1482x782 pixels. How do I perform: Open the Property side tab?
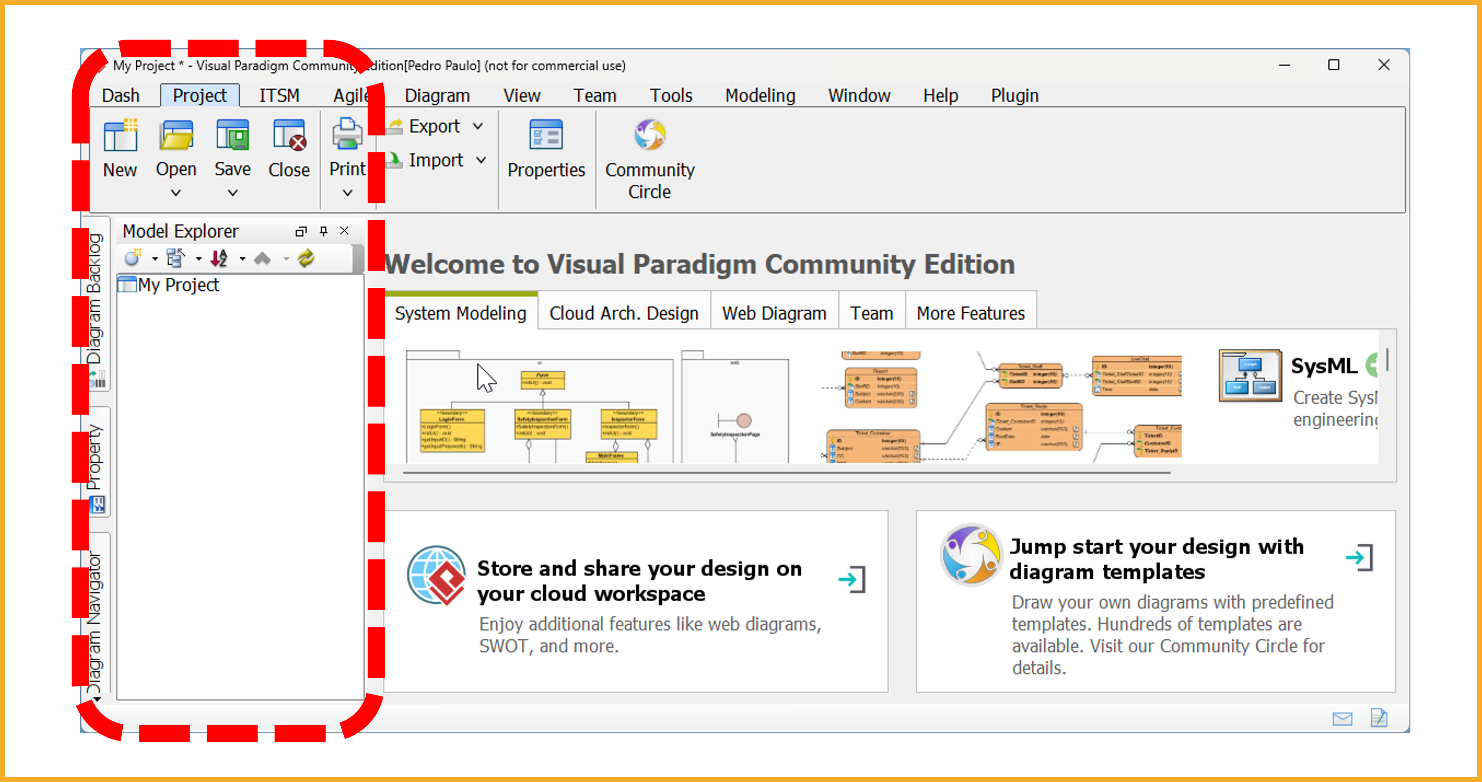pyautogui.click(x=96, y=463)
